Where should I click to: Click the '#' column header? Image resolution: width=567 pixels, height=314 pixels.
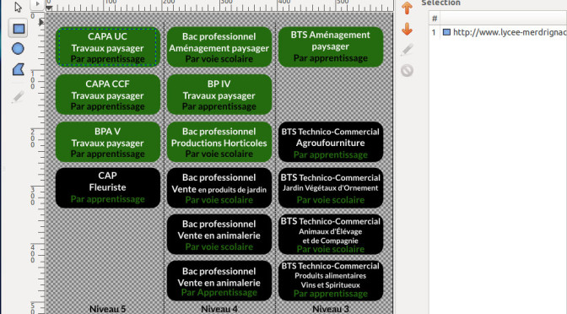click(x=435, y=18)
